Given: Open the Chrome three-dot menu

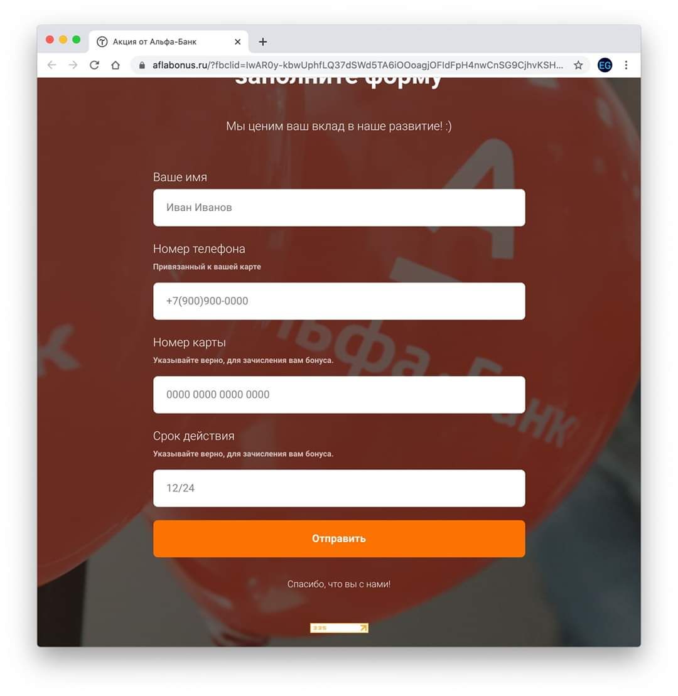Looking at the screenshot, I should 626,65.
